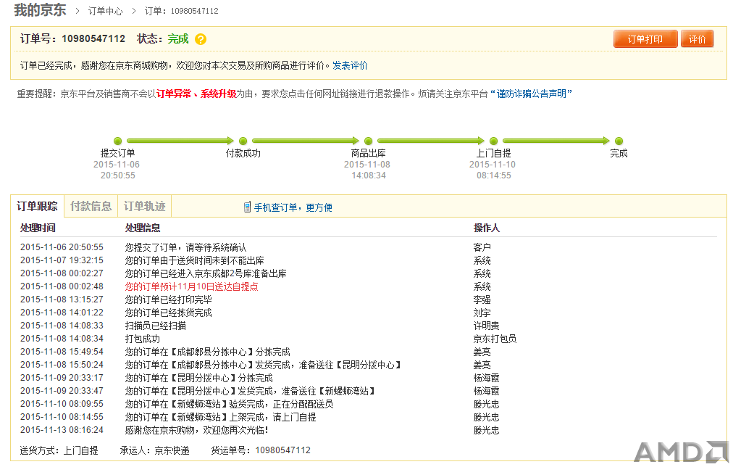Open the 谨防诈骗公告声明 link
The image size is (733, 467).
[531, 94]
